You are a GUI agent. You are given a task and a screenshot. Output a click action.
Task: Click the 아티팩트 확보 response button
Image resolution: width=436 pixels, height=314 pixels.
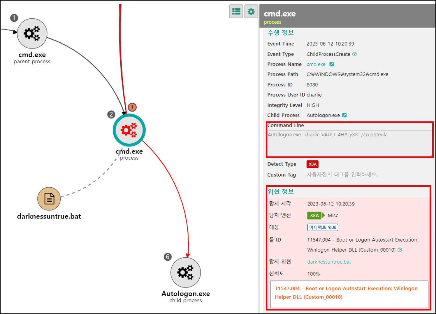click(323, 227)
